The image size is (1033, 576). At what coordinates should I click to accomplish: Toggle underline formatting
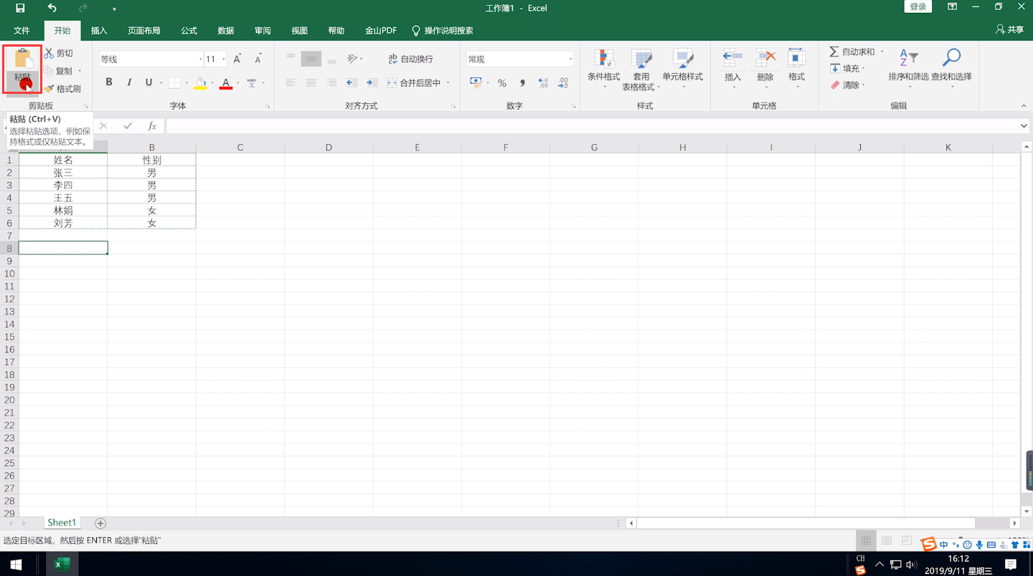pos(148,82)
